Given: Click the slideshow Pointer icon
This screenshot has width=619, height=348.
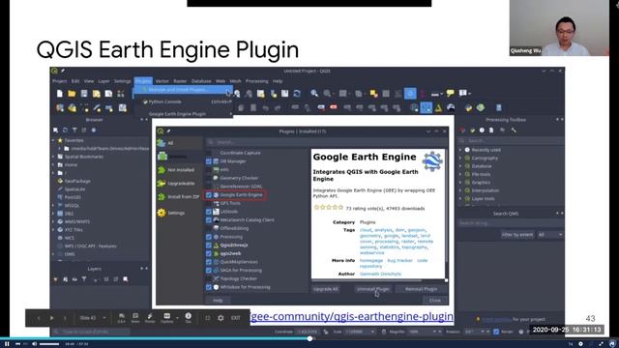Looking at the screenshot, I should [x=150, y=318].
